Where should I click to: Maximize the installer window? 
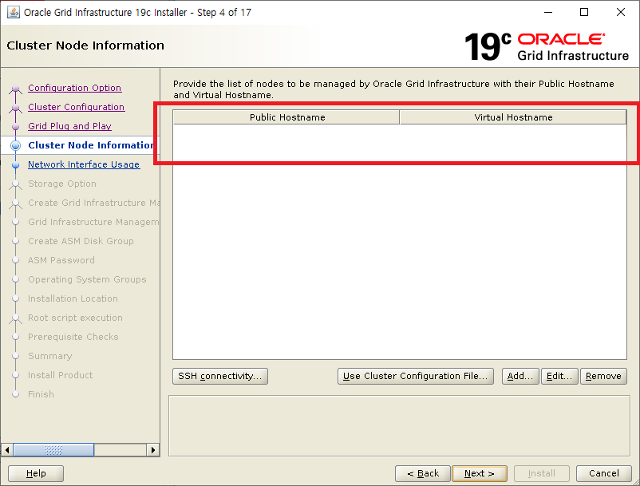click(584, 12)
